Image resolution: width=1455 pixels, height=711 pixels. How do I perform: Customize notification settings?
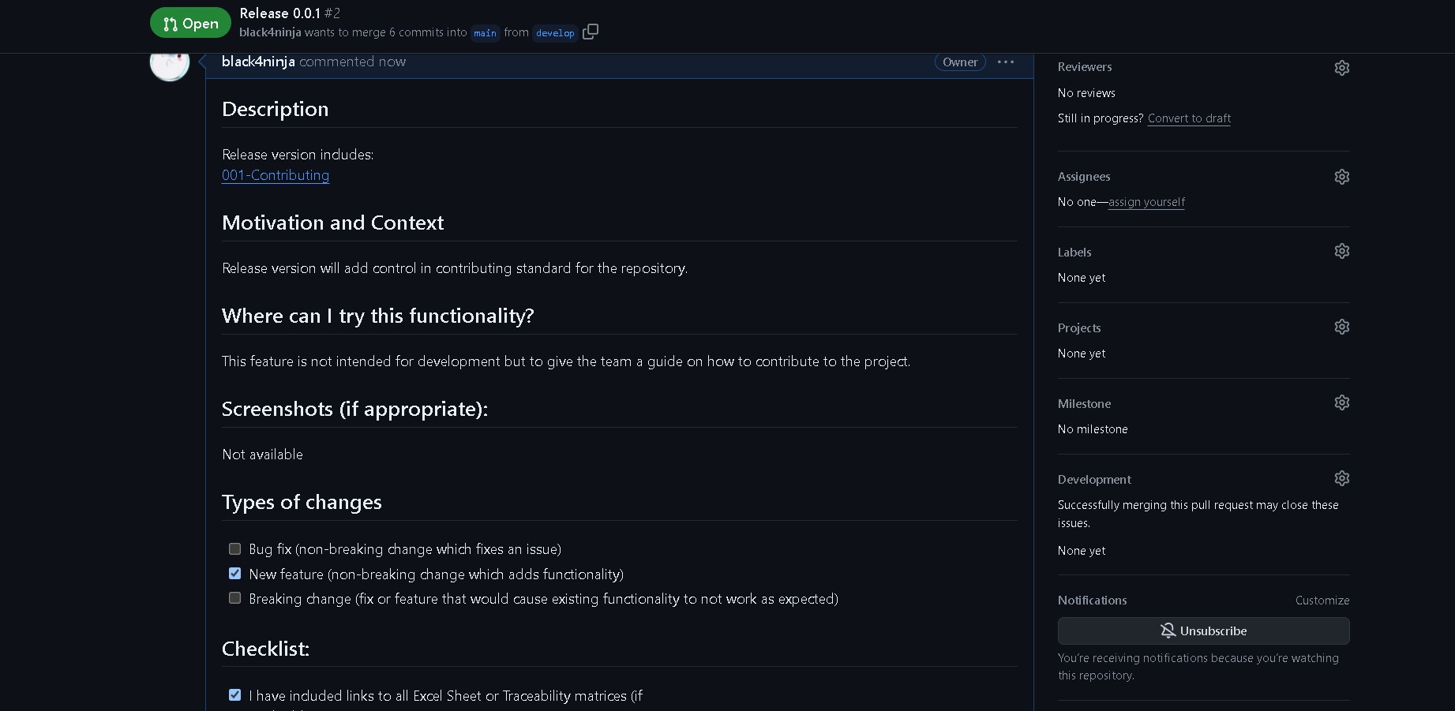click(1322, 601)
